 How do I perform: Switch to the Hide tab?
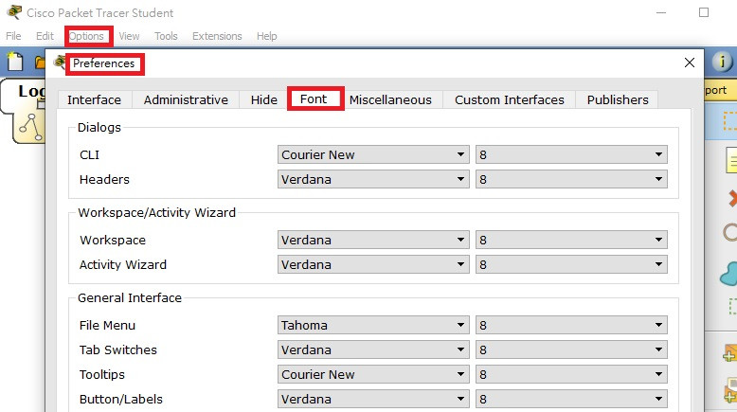263,99
